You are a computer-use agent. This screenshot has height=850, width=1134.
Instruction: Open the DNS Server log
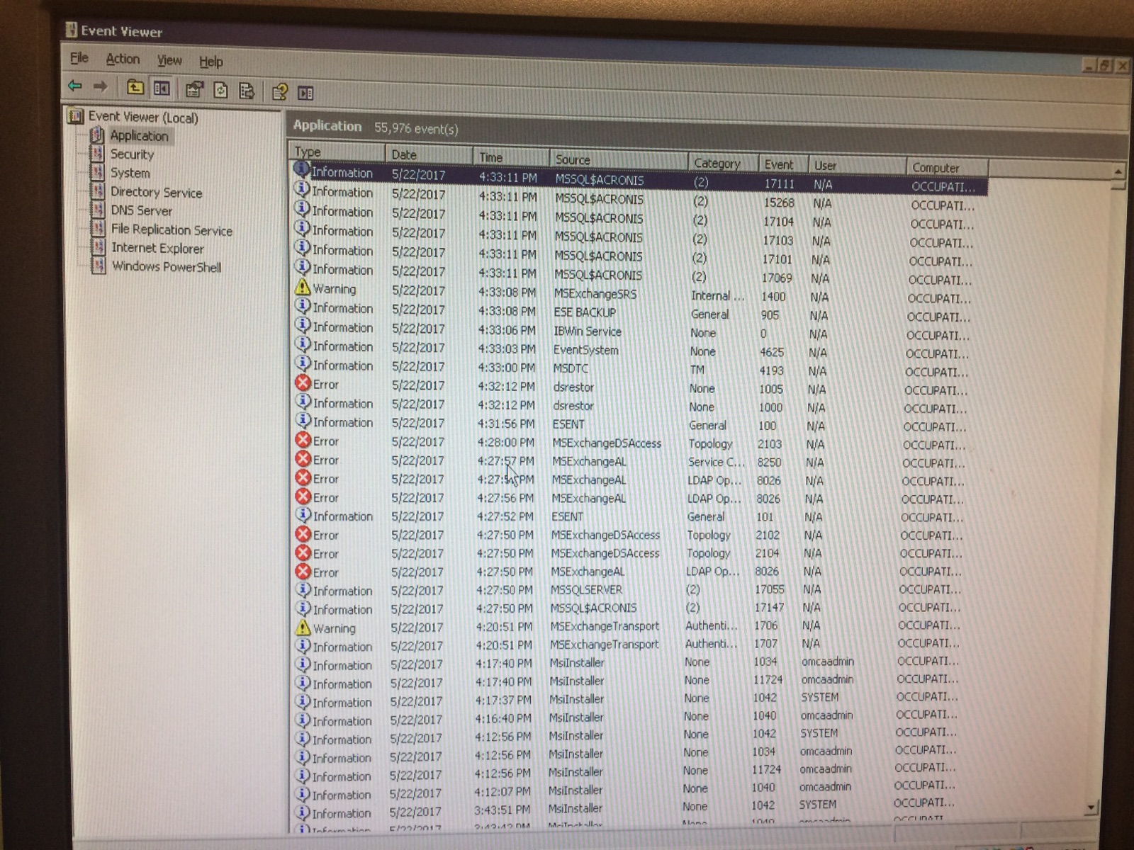coord(141,210)
